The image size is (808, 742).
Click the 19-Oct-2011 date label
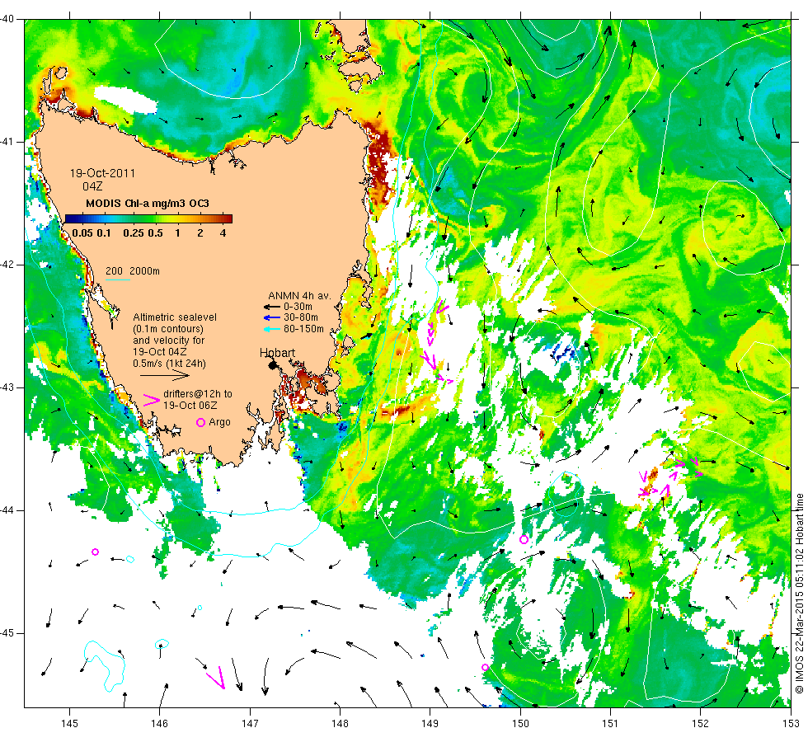point(102,173)
